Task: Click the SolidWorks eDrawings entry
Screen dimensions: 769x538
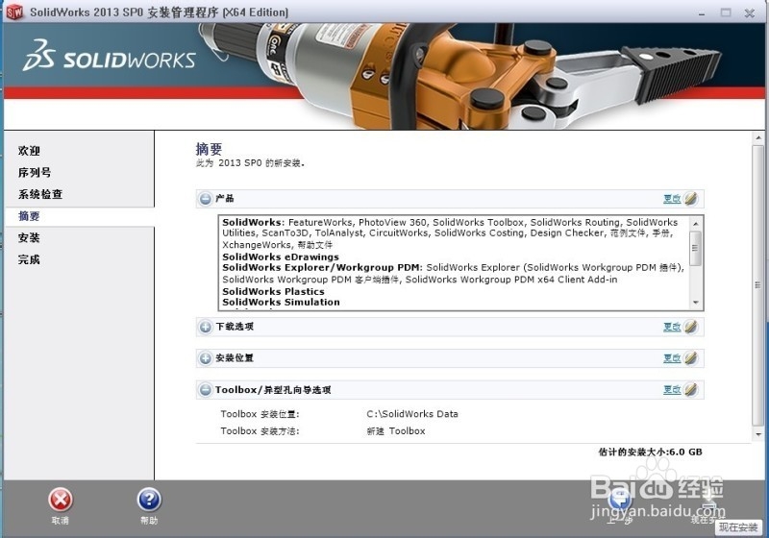Action: [281, 257]
